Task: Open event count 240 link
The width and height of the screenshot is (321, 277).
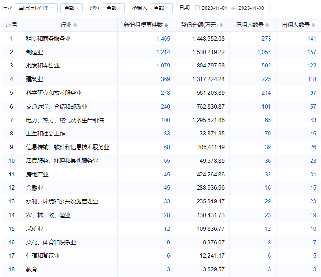Action: coord(165,107)
